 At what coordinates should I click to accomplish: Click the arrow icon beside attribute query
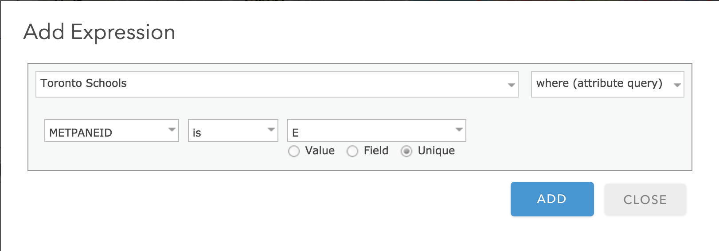677,85
